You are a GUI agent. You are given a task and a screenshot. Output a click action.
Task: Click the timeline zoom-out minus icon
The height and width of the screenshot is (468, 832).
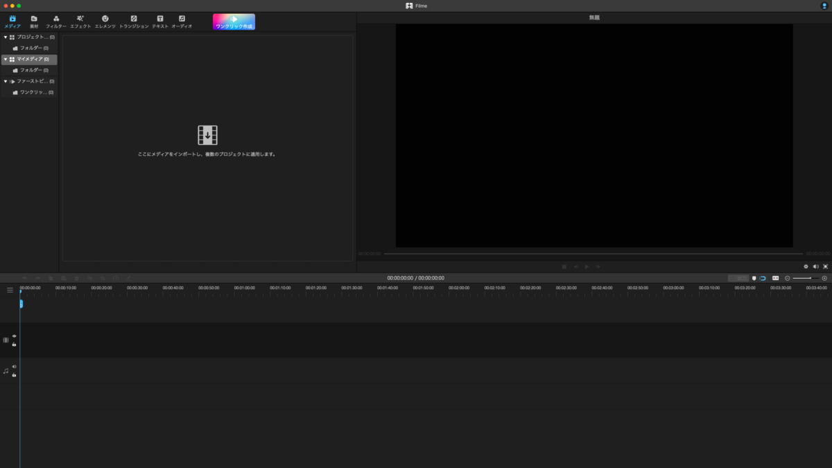click(788, 278)
